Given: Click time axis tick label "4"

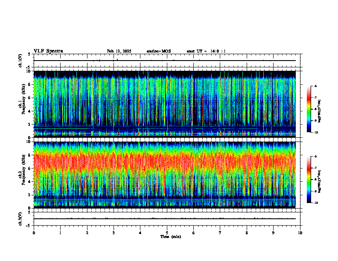Looking at the screenshot, I should pyautogui.click(x=140, y=233).
